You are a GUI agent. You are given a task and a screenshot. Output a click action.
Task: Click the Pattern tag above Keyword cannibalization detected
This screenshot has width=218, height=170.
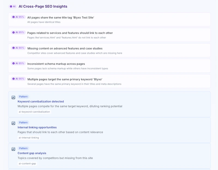23,97
